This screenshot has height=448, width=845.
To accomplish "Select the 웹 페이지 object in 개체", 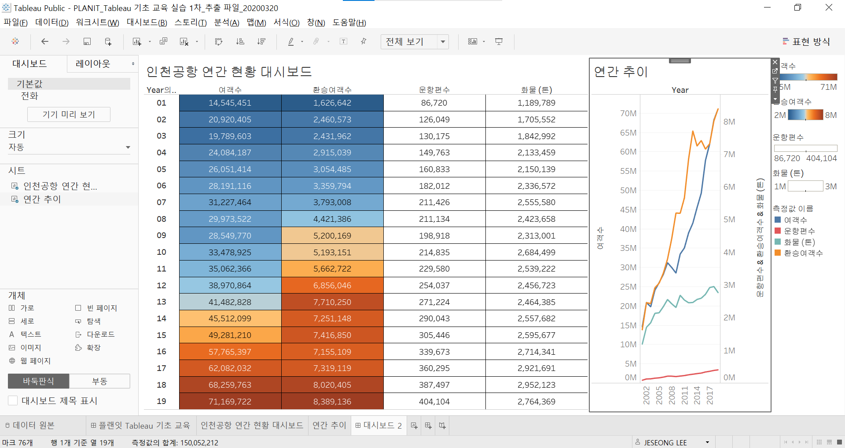I will 30,361.
